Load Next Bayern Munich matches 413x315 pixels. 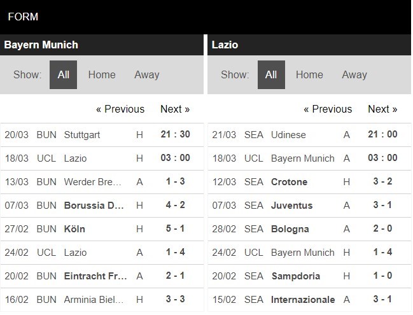175,109
